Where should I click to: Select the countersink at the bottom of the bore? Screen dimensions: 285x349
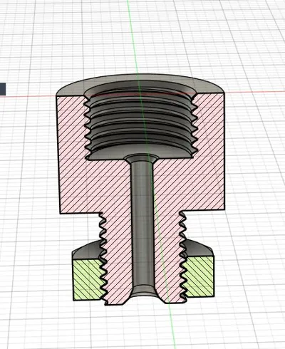(x=143, y=291)
